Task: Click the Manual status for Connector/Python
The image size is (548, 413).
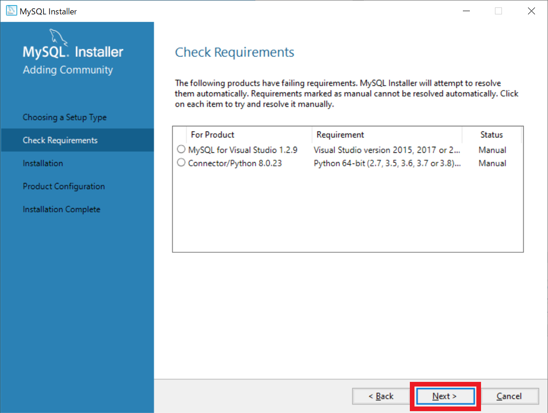Action: (x=492, y=164)
